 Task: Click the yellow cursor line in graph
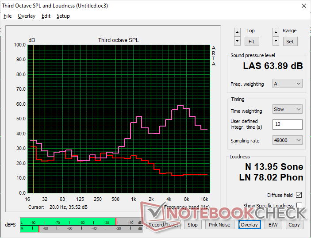pyautogui.click(x=33, y=119)
